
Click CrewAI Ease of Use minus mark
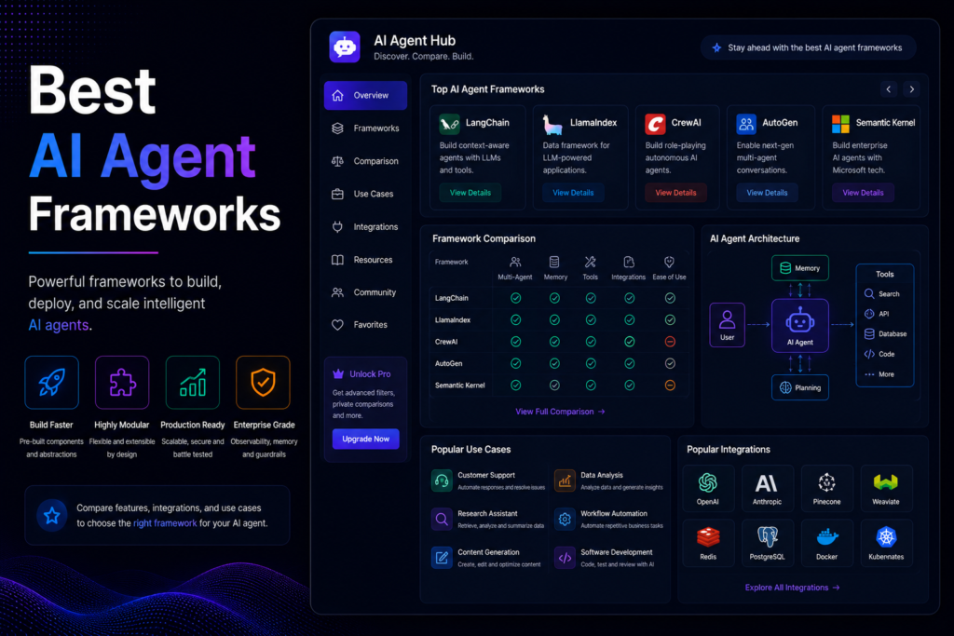tap(670, 342)
